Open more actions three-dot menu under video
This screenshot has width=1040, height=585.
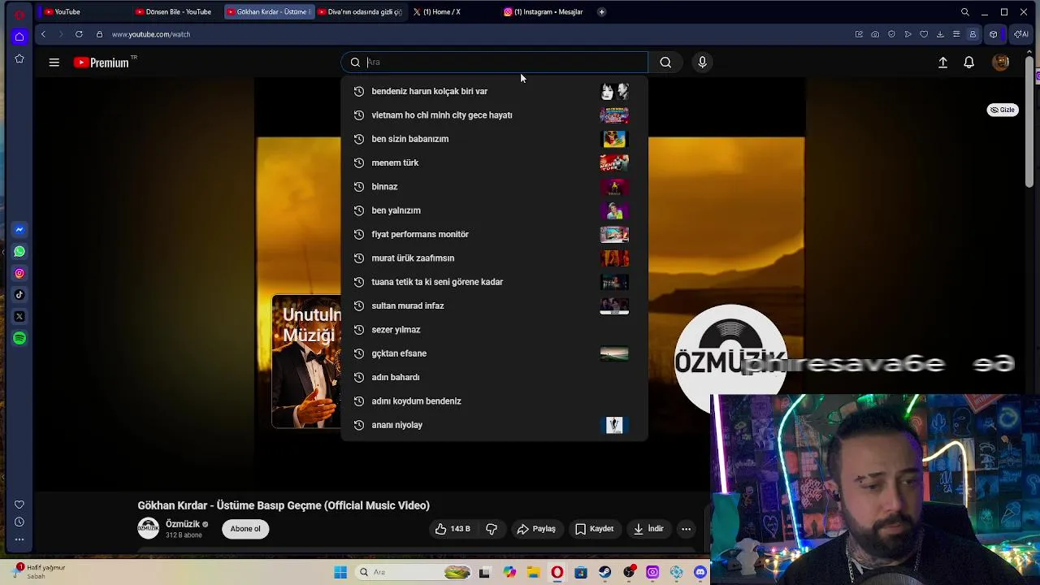(686, 529)
